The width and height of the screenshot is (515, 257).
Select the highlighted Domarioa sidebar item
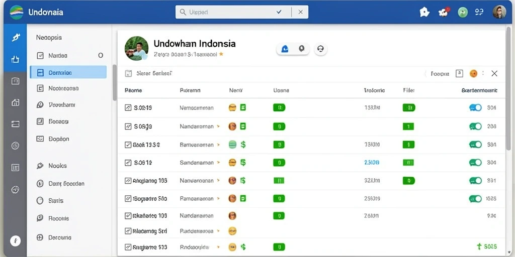coord(68,72)
